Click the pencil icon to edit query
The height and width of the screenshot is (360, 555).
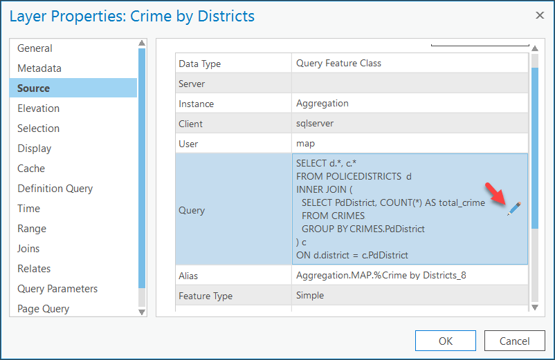click(513, 209)
